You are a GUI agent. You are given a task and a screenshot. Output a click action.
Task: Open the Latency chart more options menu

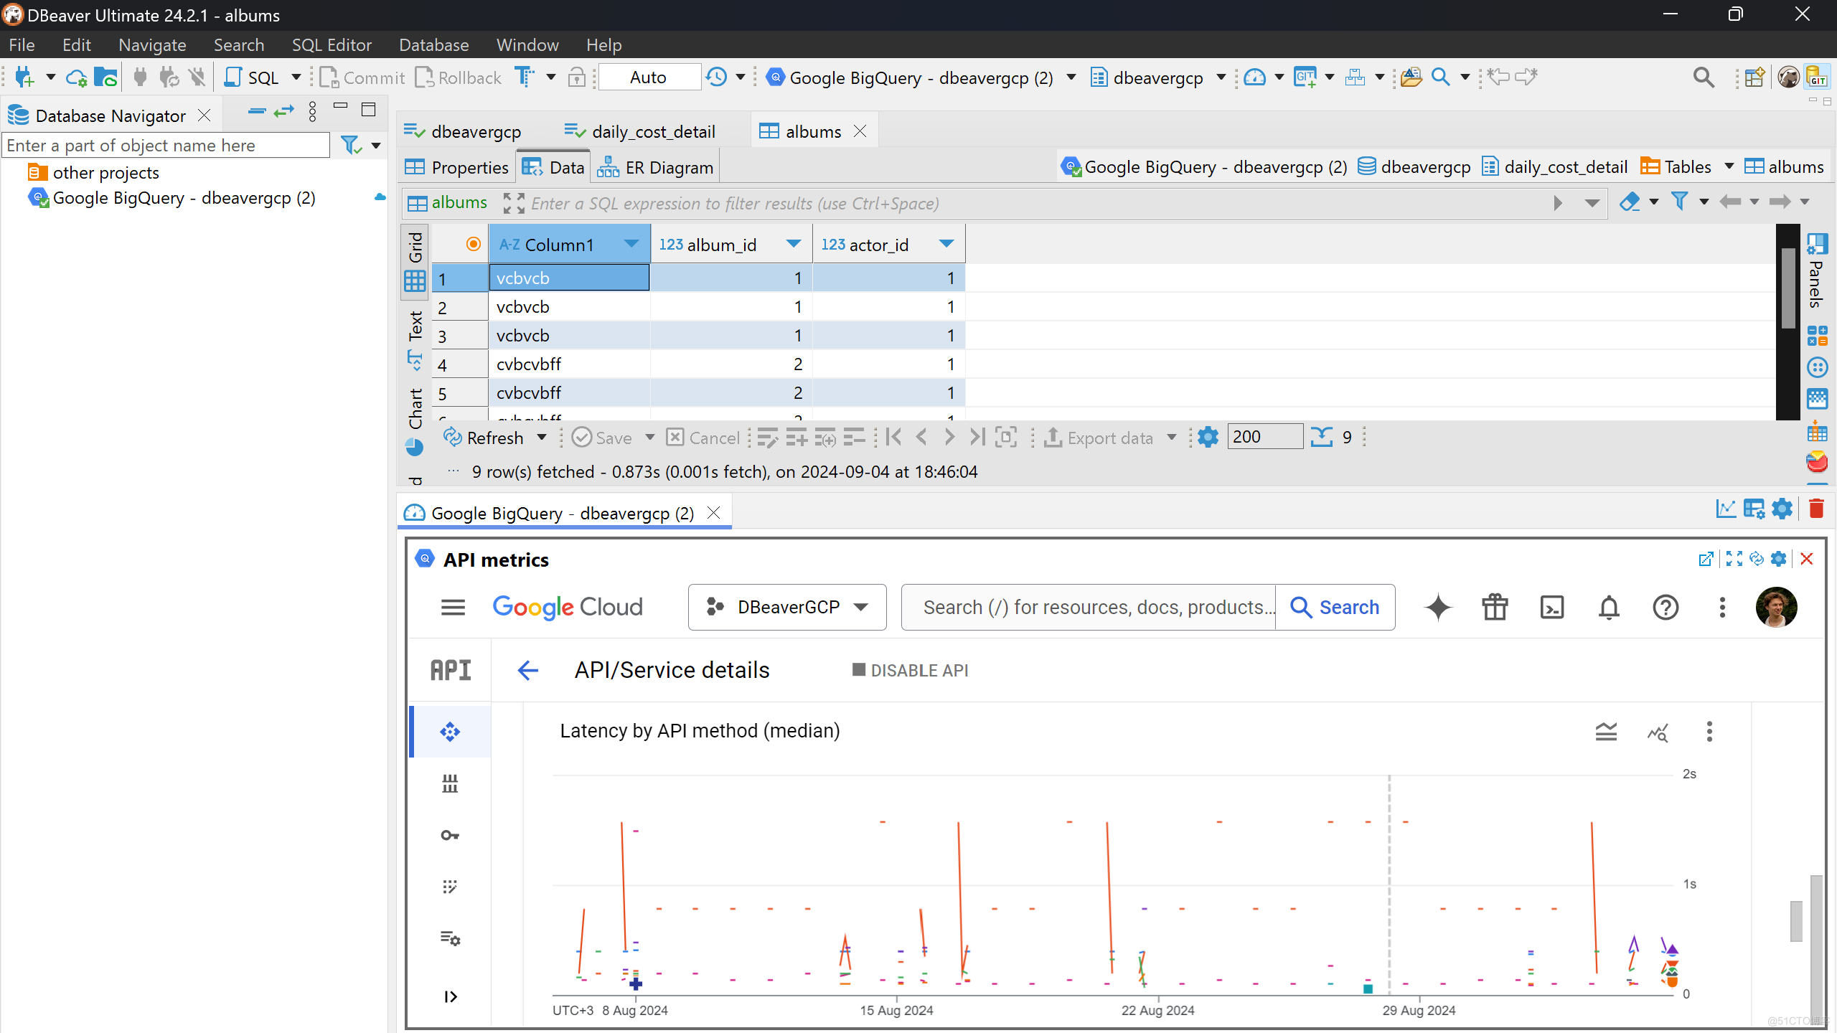pyautogui.click(x=1709, y=732)
